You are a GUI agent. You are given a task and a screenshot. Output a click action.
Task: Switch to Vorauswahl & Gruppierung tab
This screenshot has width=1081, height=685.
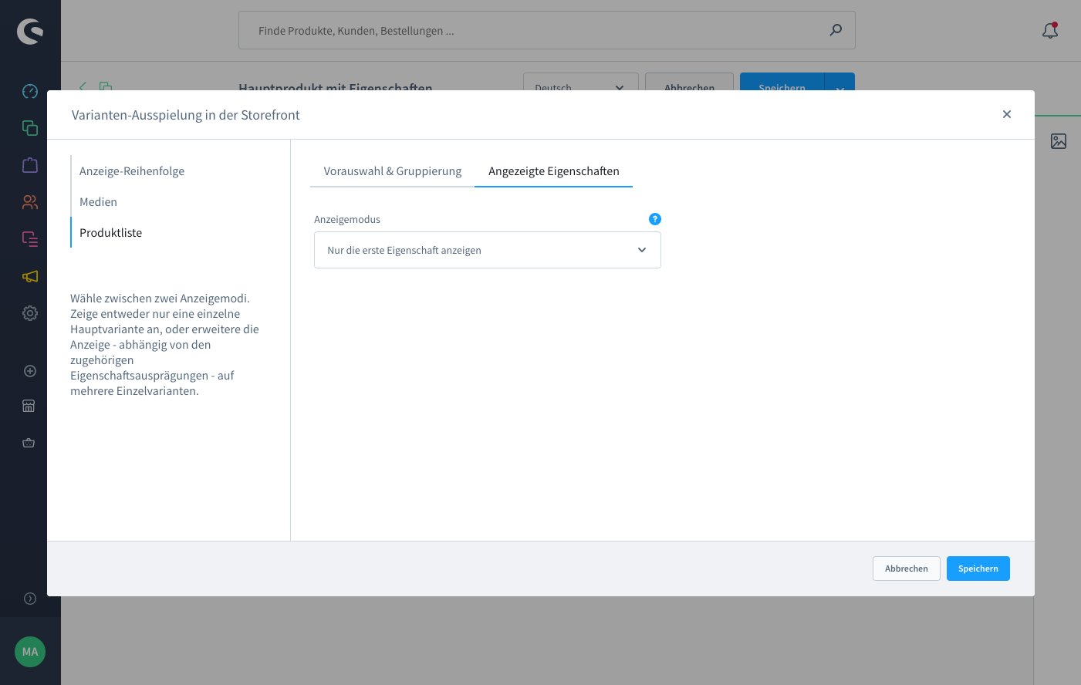coord(393,171)
